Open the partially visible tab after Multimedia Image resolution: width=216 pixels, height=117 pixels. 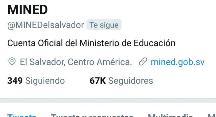[x=212, y=116]
